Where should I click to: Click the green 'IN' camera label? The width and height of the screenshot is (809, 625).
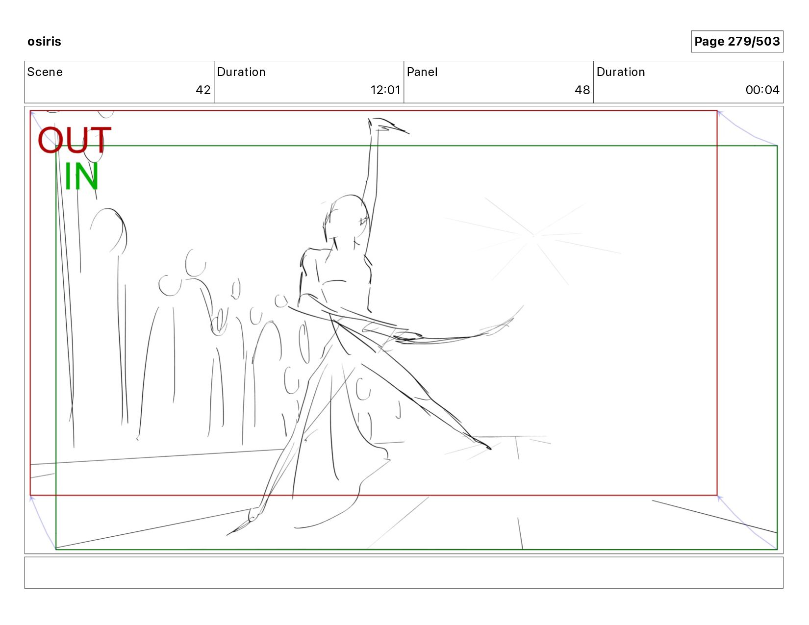click(81, 176)
